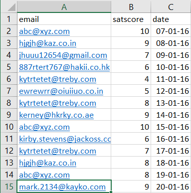Open kytrtetet@treby.com link in row 12
The width and height of the screenshot is (191, 193).
point(58,151)
